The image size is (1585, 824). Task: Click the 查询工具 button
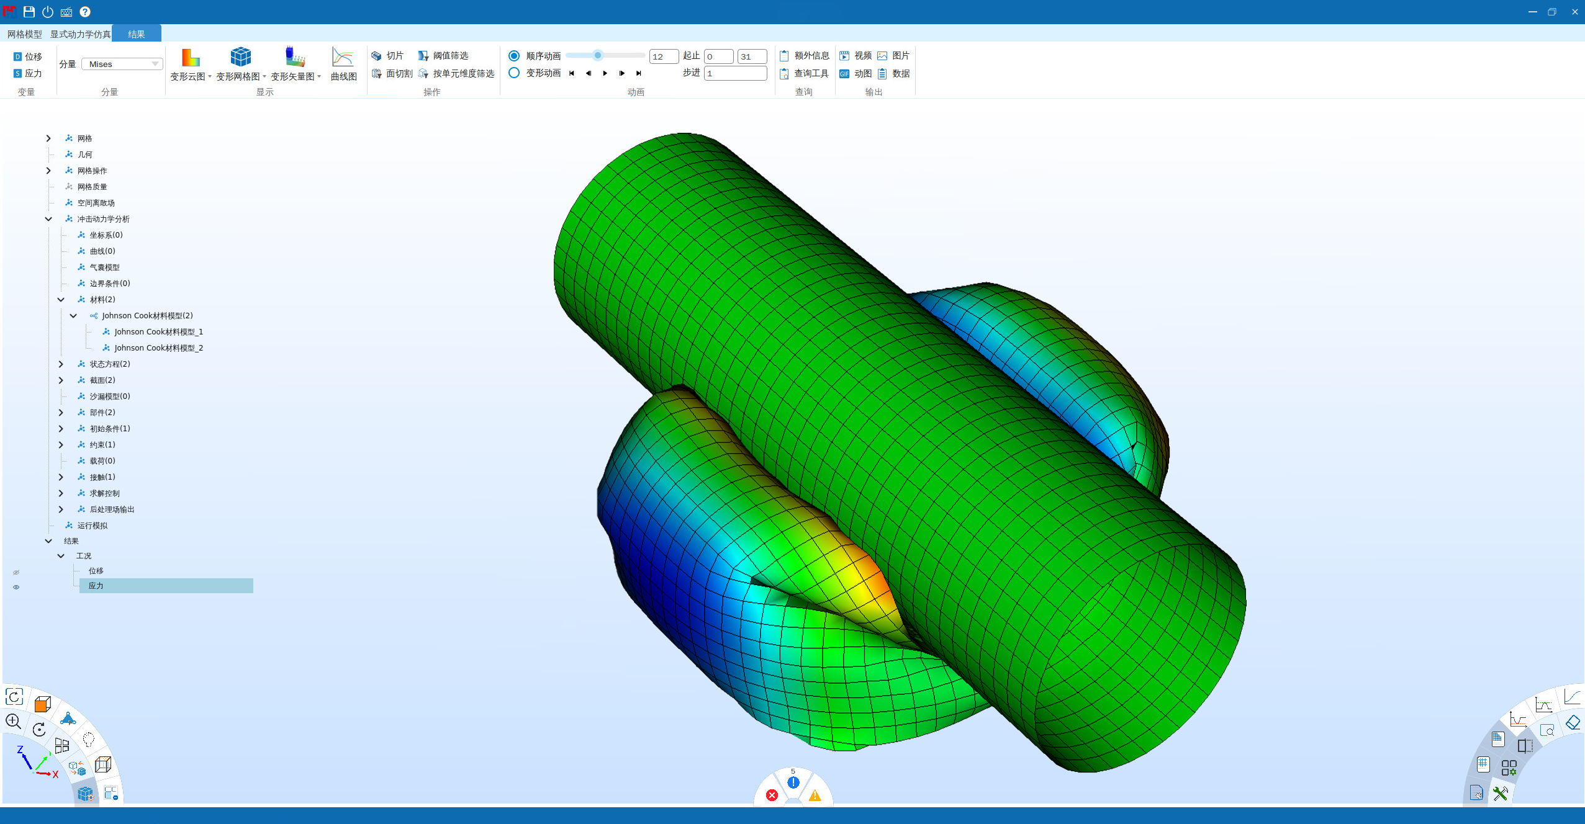805,73
